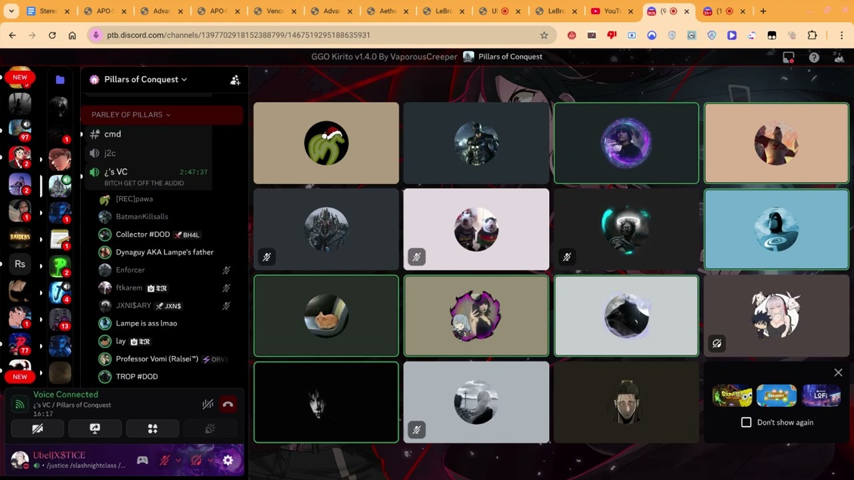Reload the page
Viewport: 854px width, 480px height.
point(52,35)
